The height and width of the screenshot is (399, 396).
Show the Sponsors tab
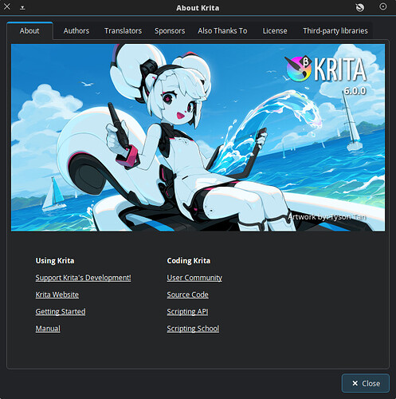[x=170, y=31]
